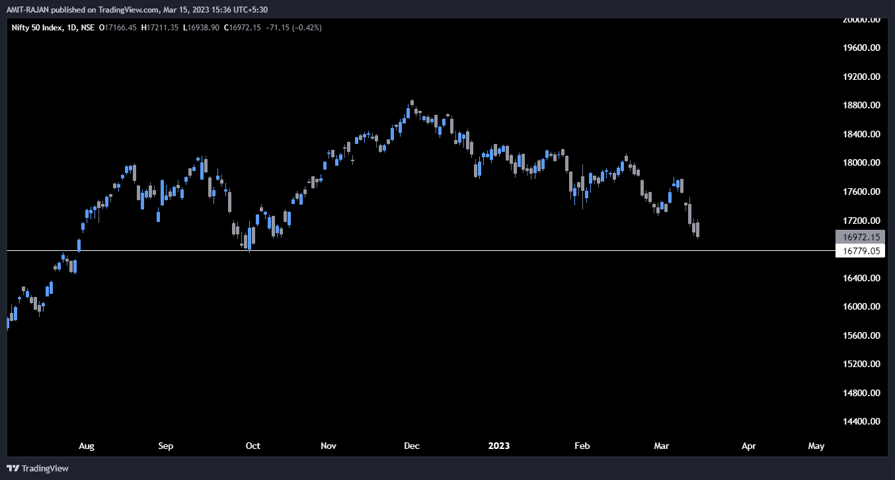Click the change value −71.15 (−0.42%)

pyautogui.click(x=293, y=28)
